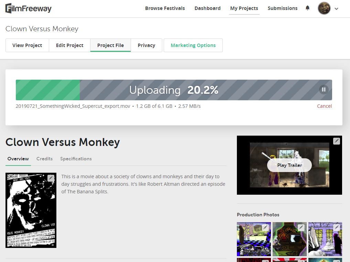The image size is (350, 262).
Task: Expand the account dropdown chevron
Action: pyautogui.click(x=336, y=9)
